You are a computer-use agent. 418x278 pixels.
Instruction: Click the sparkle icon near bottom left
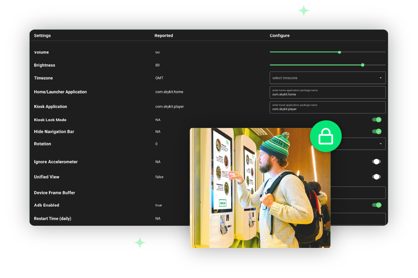[140, 242]
